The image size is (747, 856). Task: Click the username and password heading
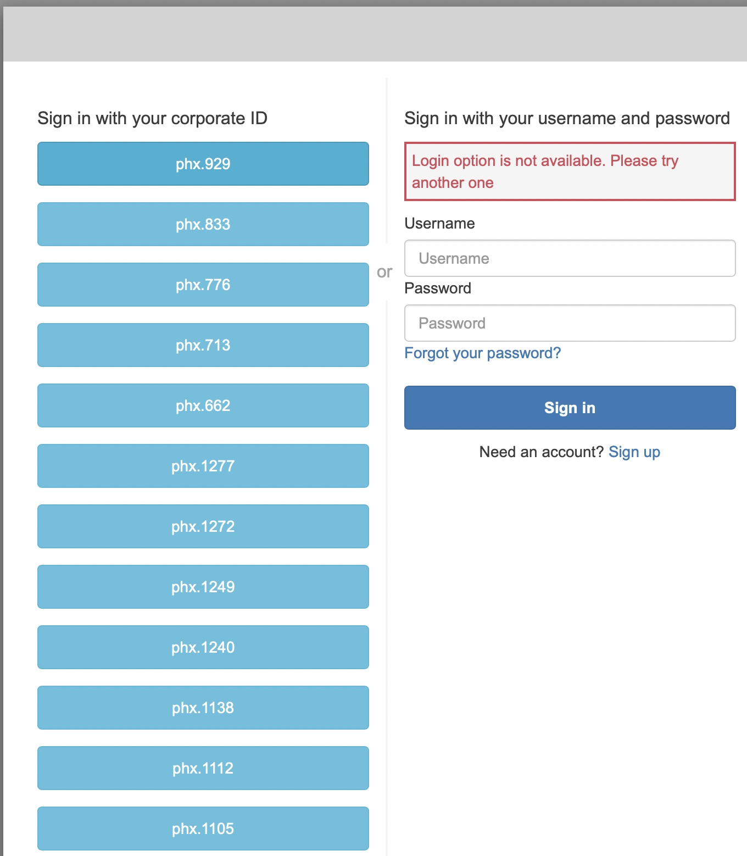click(567, 118)
